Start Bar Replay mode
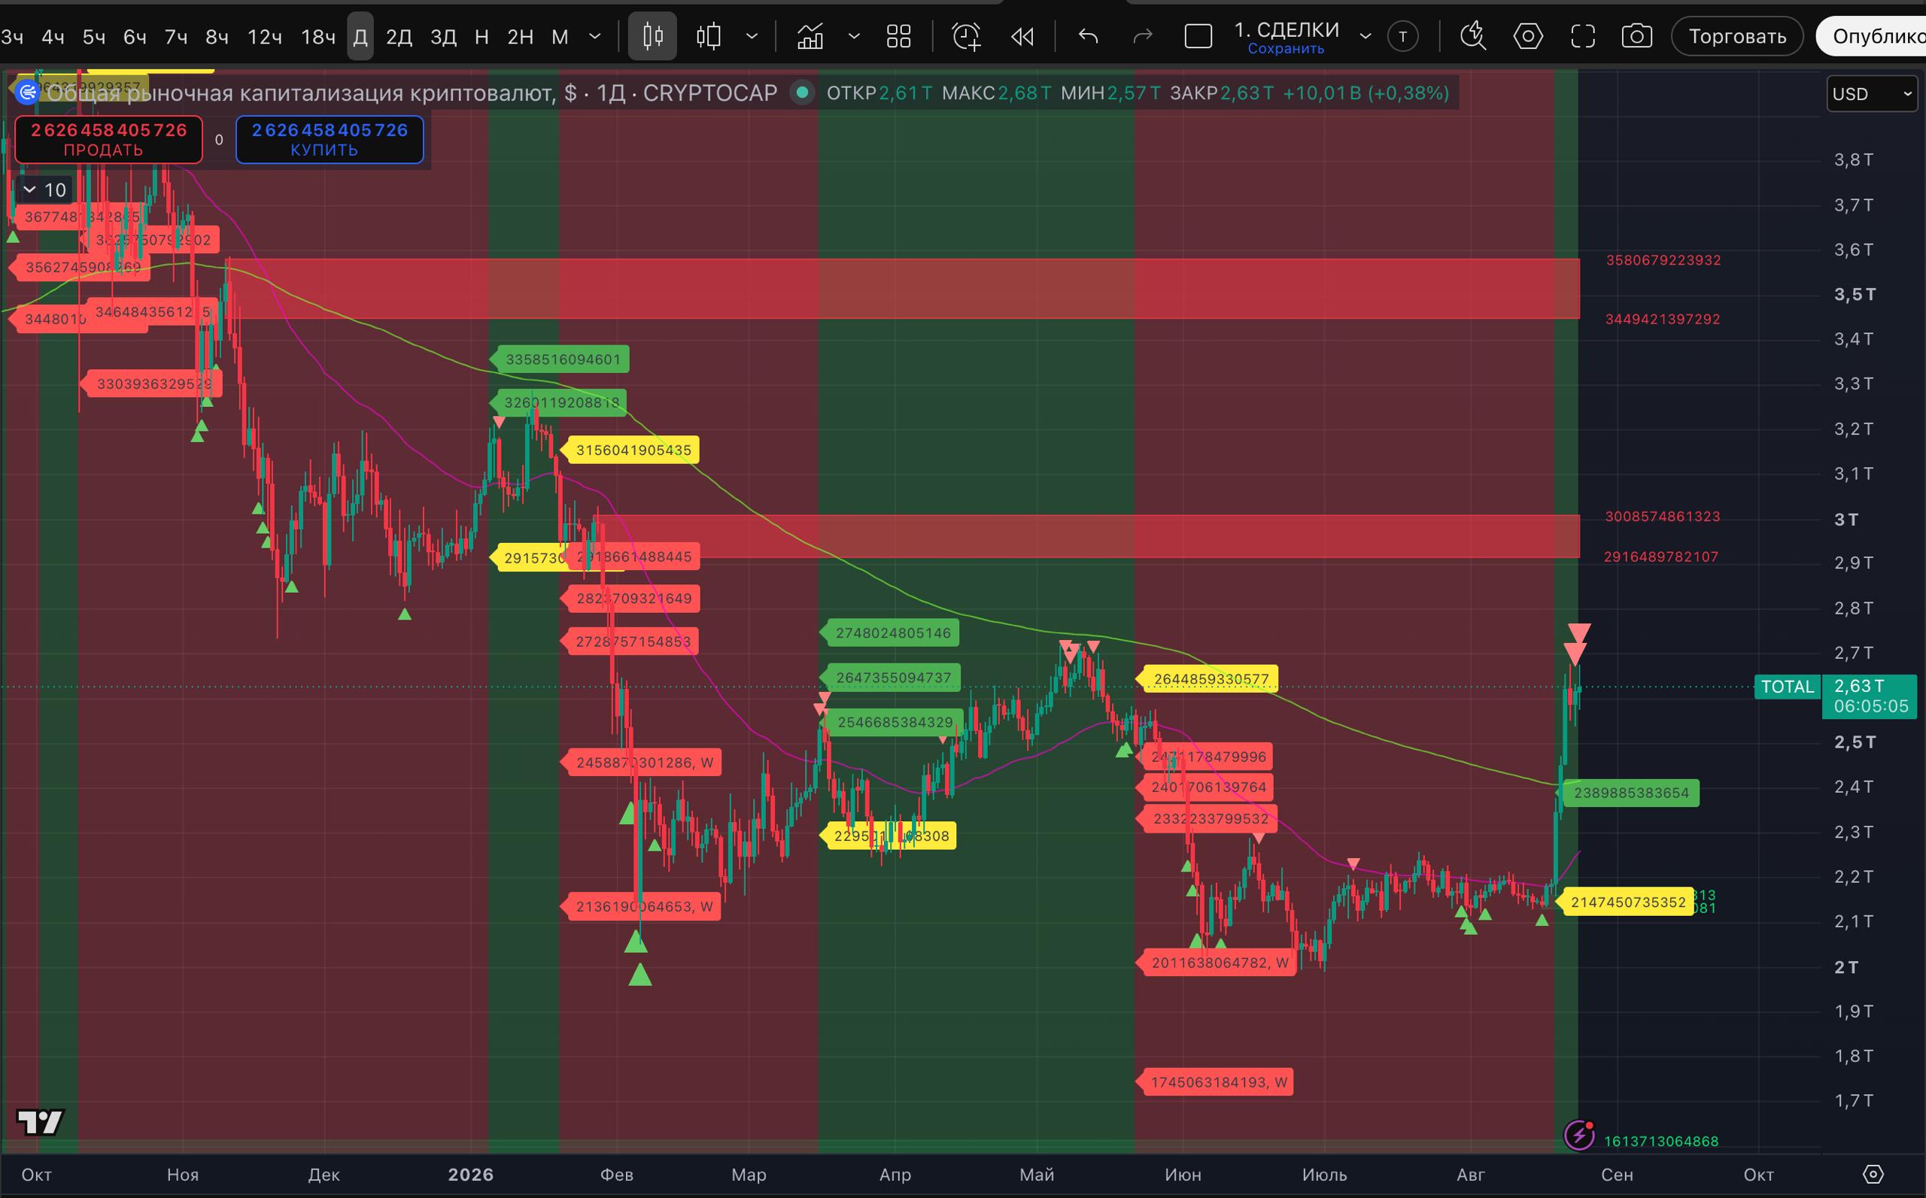The image size is (1926, 1198). [x=1022, y=36]
